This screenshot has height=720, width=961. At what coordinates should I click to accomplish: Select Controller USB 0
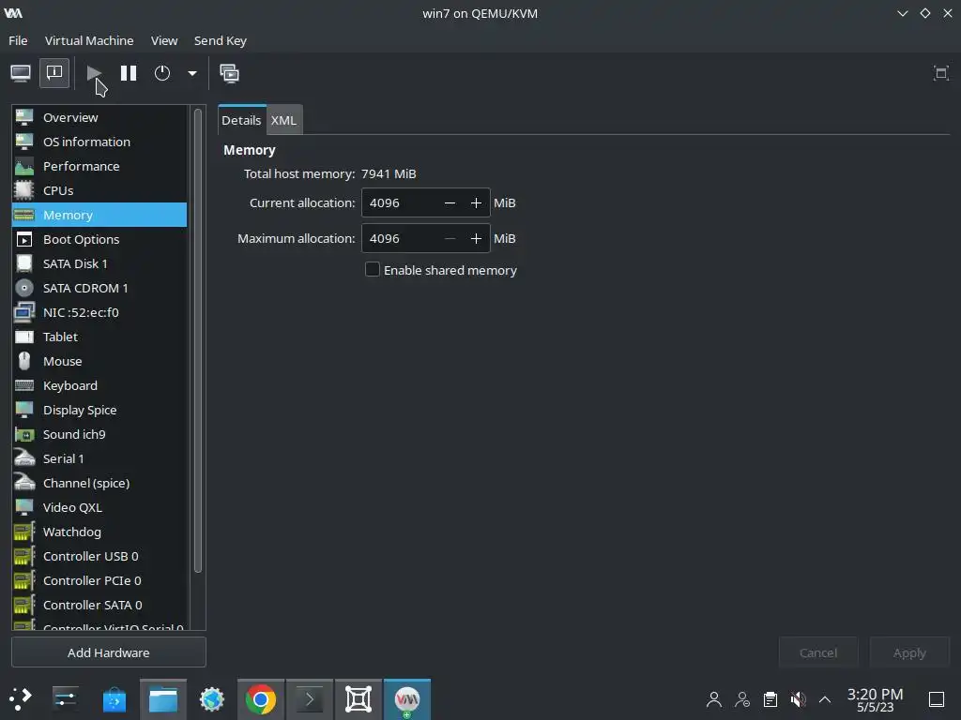(x=99, y=557)
